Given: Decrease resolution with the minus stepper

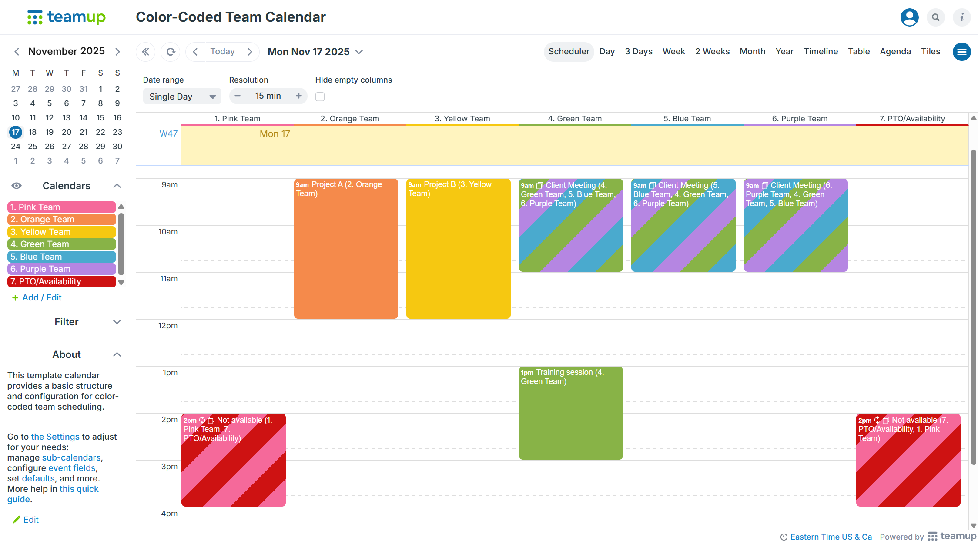Looking at the screenshot, I should pyautogui.click(x=238, y=96).
